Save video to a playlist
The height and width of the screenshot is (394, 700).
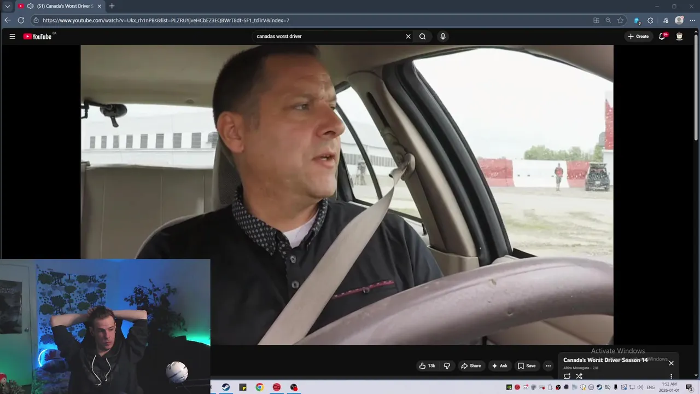(527, 366)
